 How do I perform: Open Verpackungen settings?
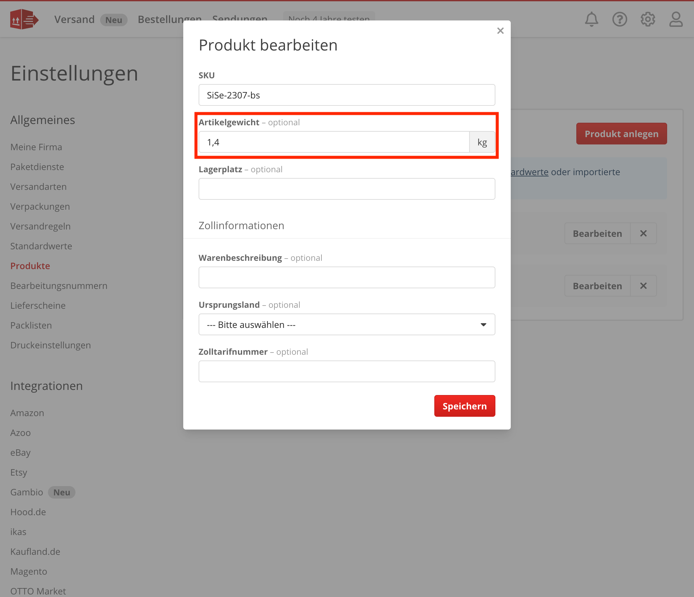pos(40,206)
